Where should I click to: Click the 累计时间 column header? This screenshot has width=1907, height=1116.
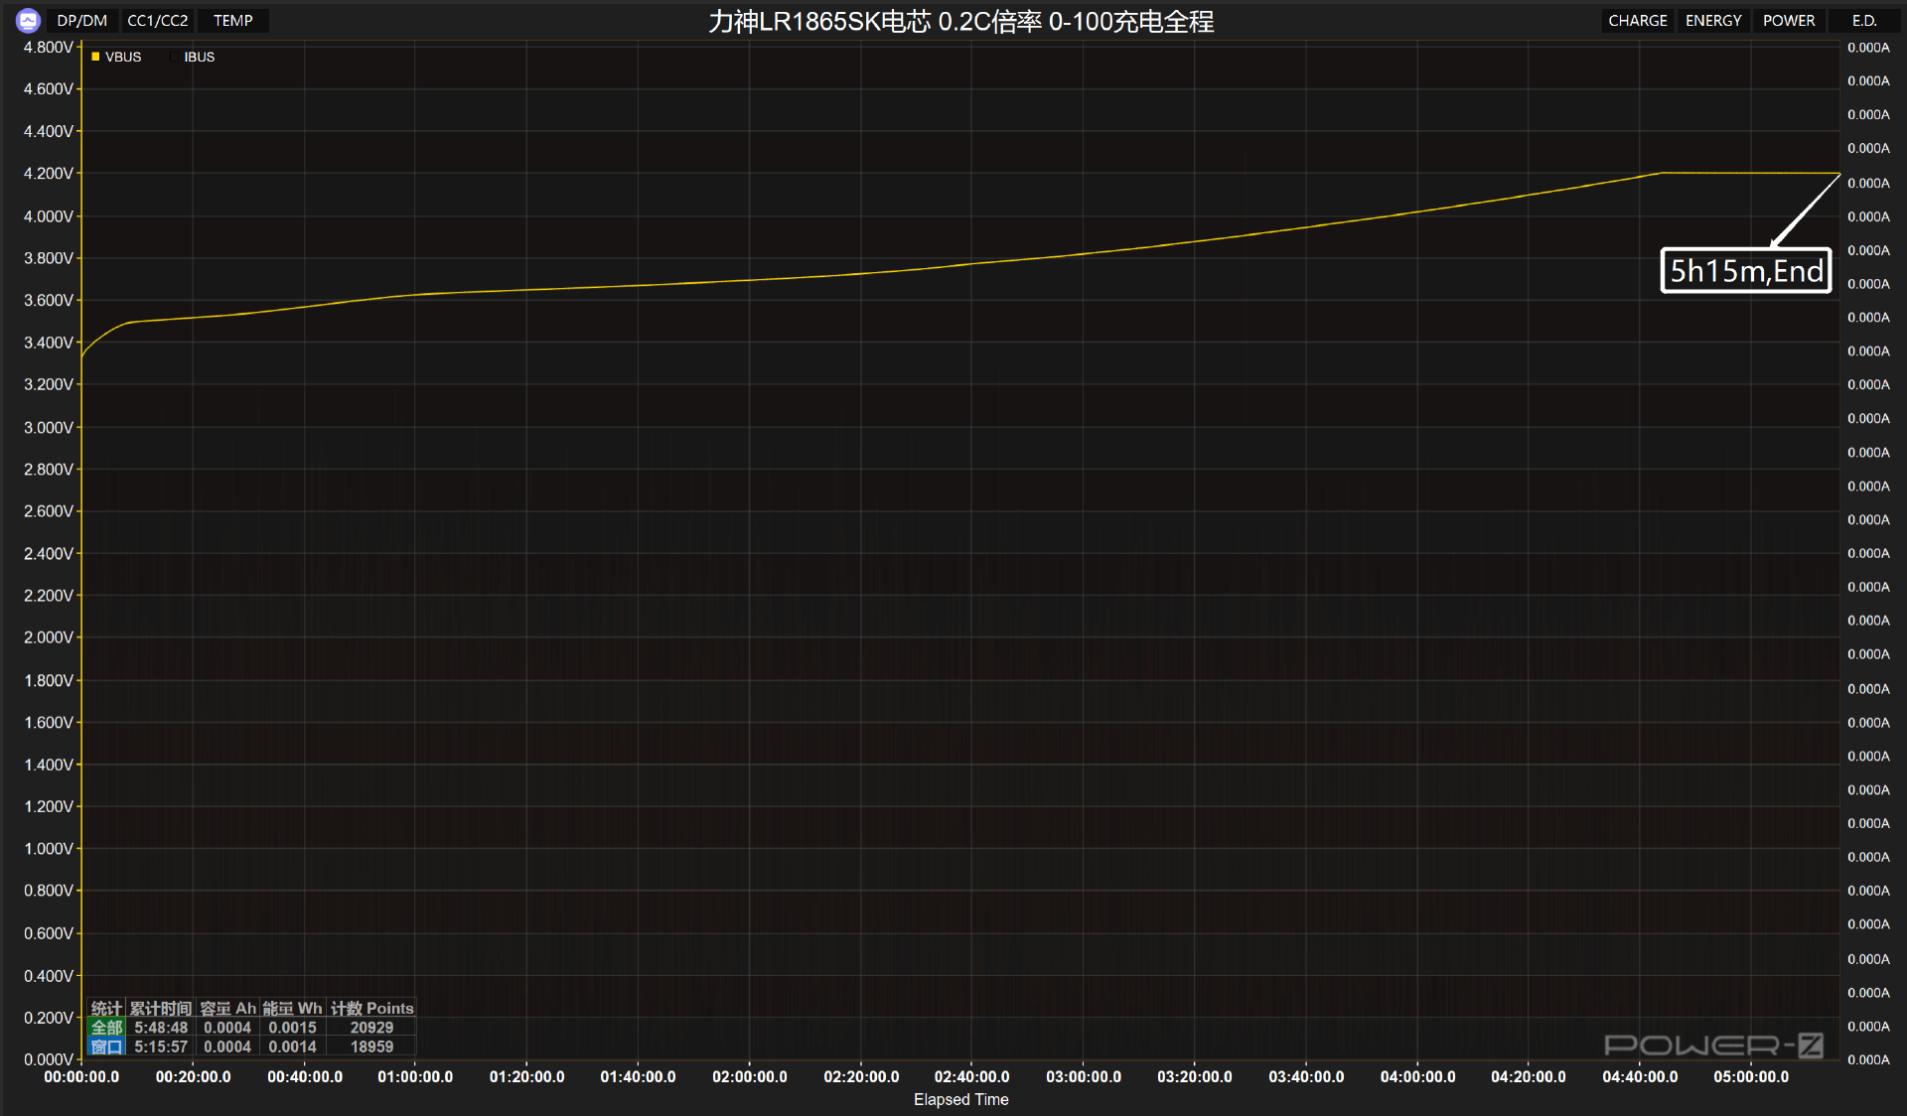tap(161, 1008)
